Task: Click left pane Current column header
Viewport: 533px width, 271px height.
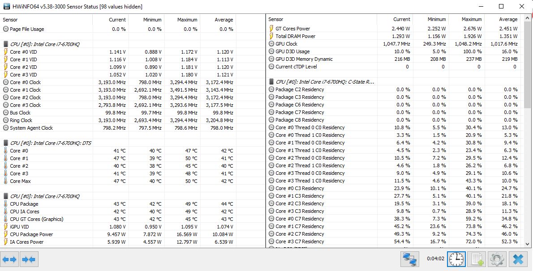Action: [x=111, y=20]
